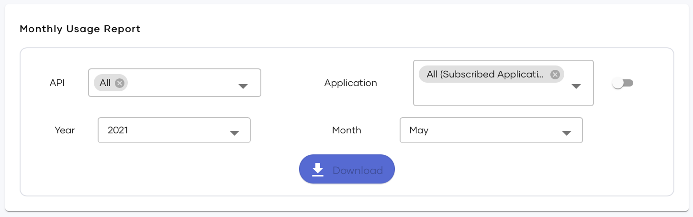Click the Month field label
This screenshot has height=217, width=693.
point(346,130)
